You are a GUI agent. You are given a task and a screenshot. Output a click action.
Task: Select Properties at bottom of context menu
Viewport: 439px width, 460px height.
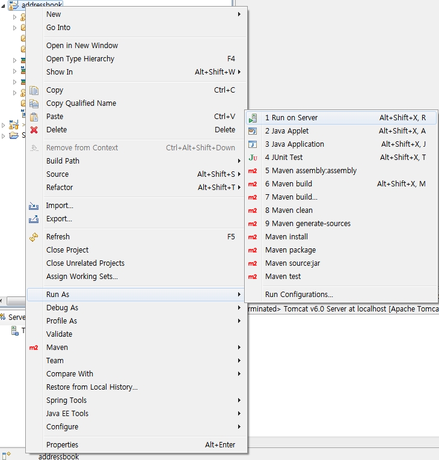[x=62, y=445]
